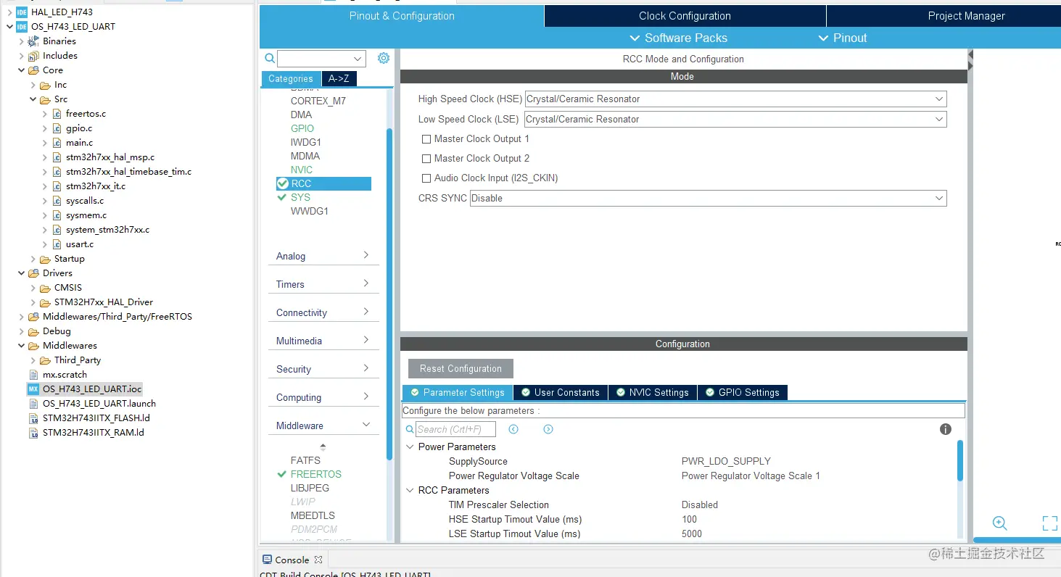Select the Categories tab

(x=290, y=79)
